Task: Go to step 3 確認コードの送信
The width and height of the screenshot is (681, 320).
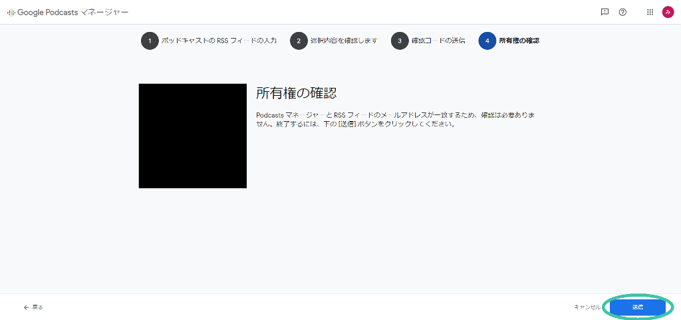Action: 428,41
